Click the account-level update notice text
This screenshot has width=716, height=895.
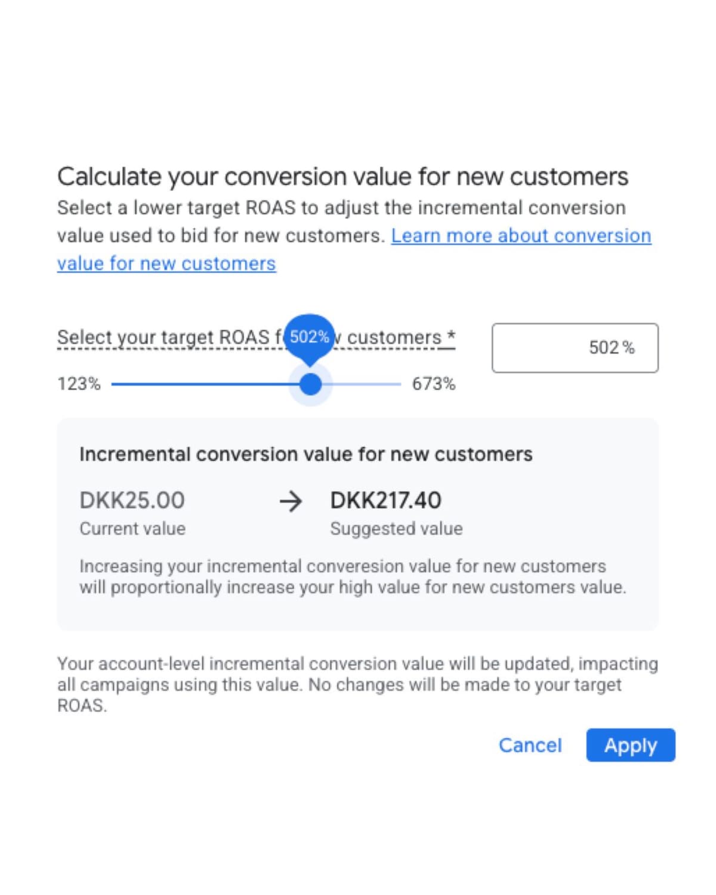[x=358, y=685]
